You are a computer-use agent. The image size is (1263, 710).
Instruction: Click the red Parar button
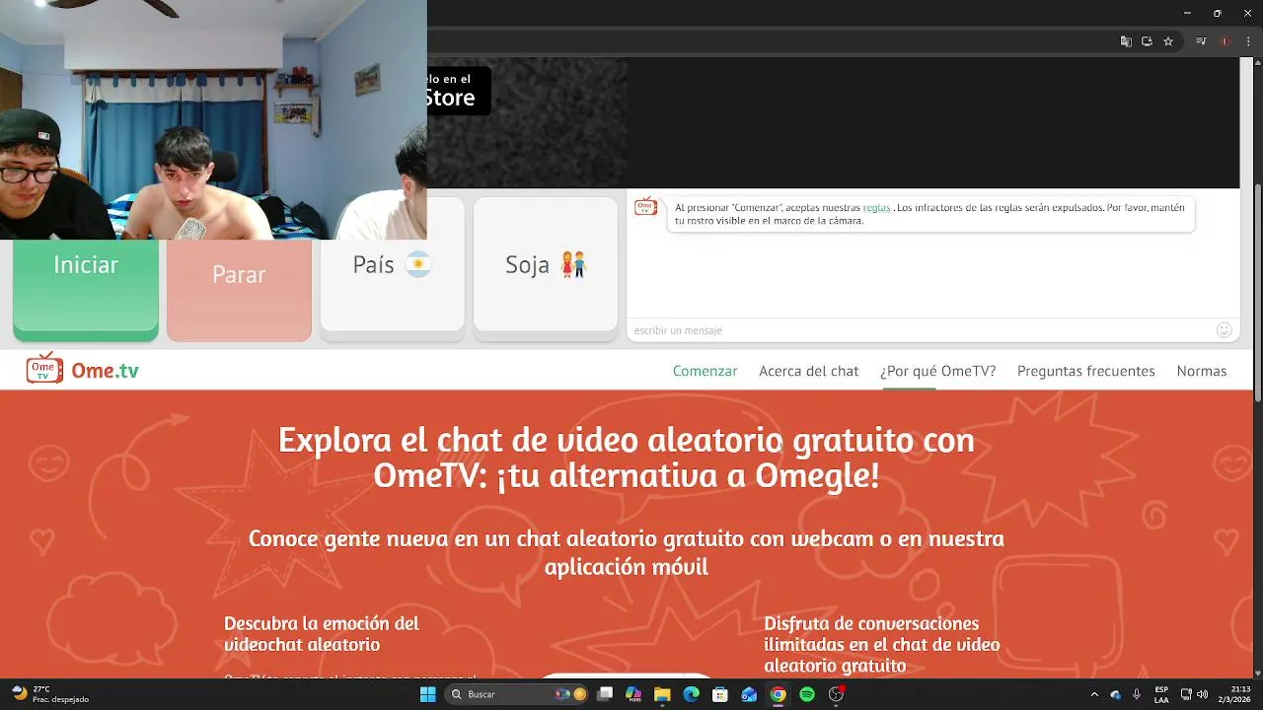coord(239,289)
